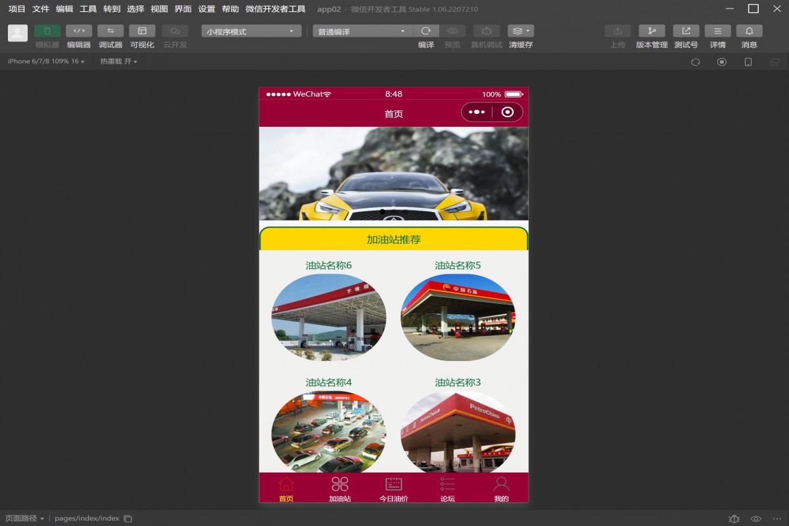Toggle the Debugger panel button
This screenshot has width=789, height=526.
pos(110,31)
